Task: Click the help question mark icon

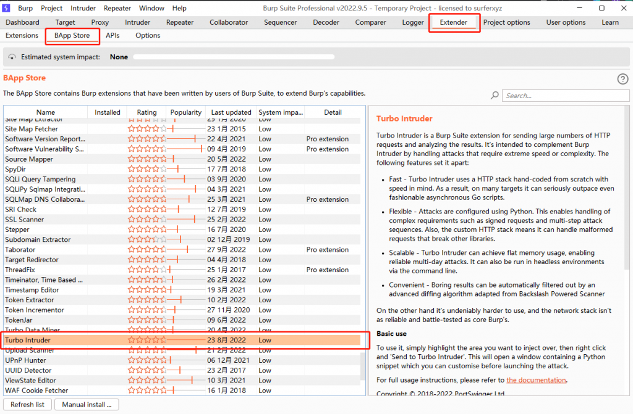Action: pyautogui.click(x=622, y=79)
